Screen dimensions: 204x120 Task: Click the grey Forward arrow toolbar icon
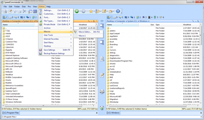(x=84, y=11)
